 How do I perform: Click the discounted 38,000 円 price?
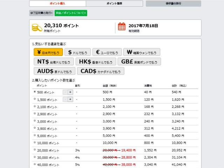coord(128,164)
